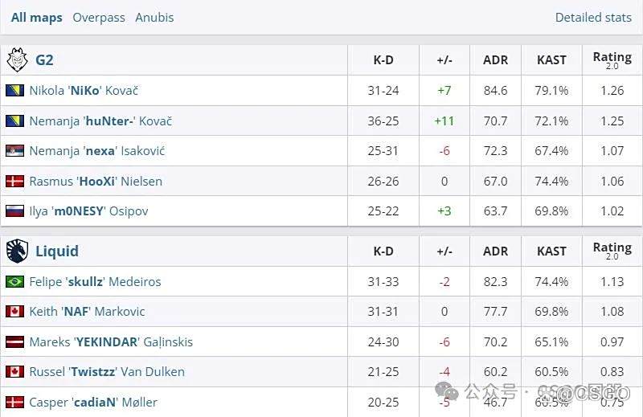
Task: Select the All maps tab
Action: [x=36, y=18]
